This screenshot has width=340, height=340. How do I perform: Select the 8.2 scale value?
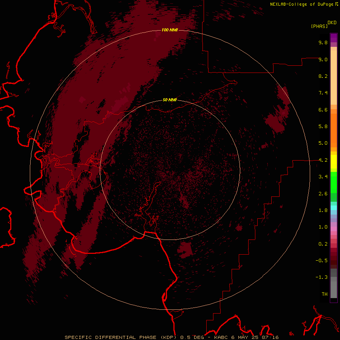[323, 76]
